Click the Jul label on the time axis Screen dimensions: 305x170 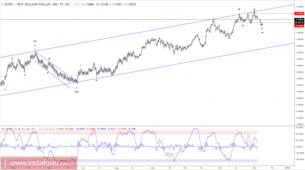click(83, 168)
